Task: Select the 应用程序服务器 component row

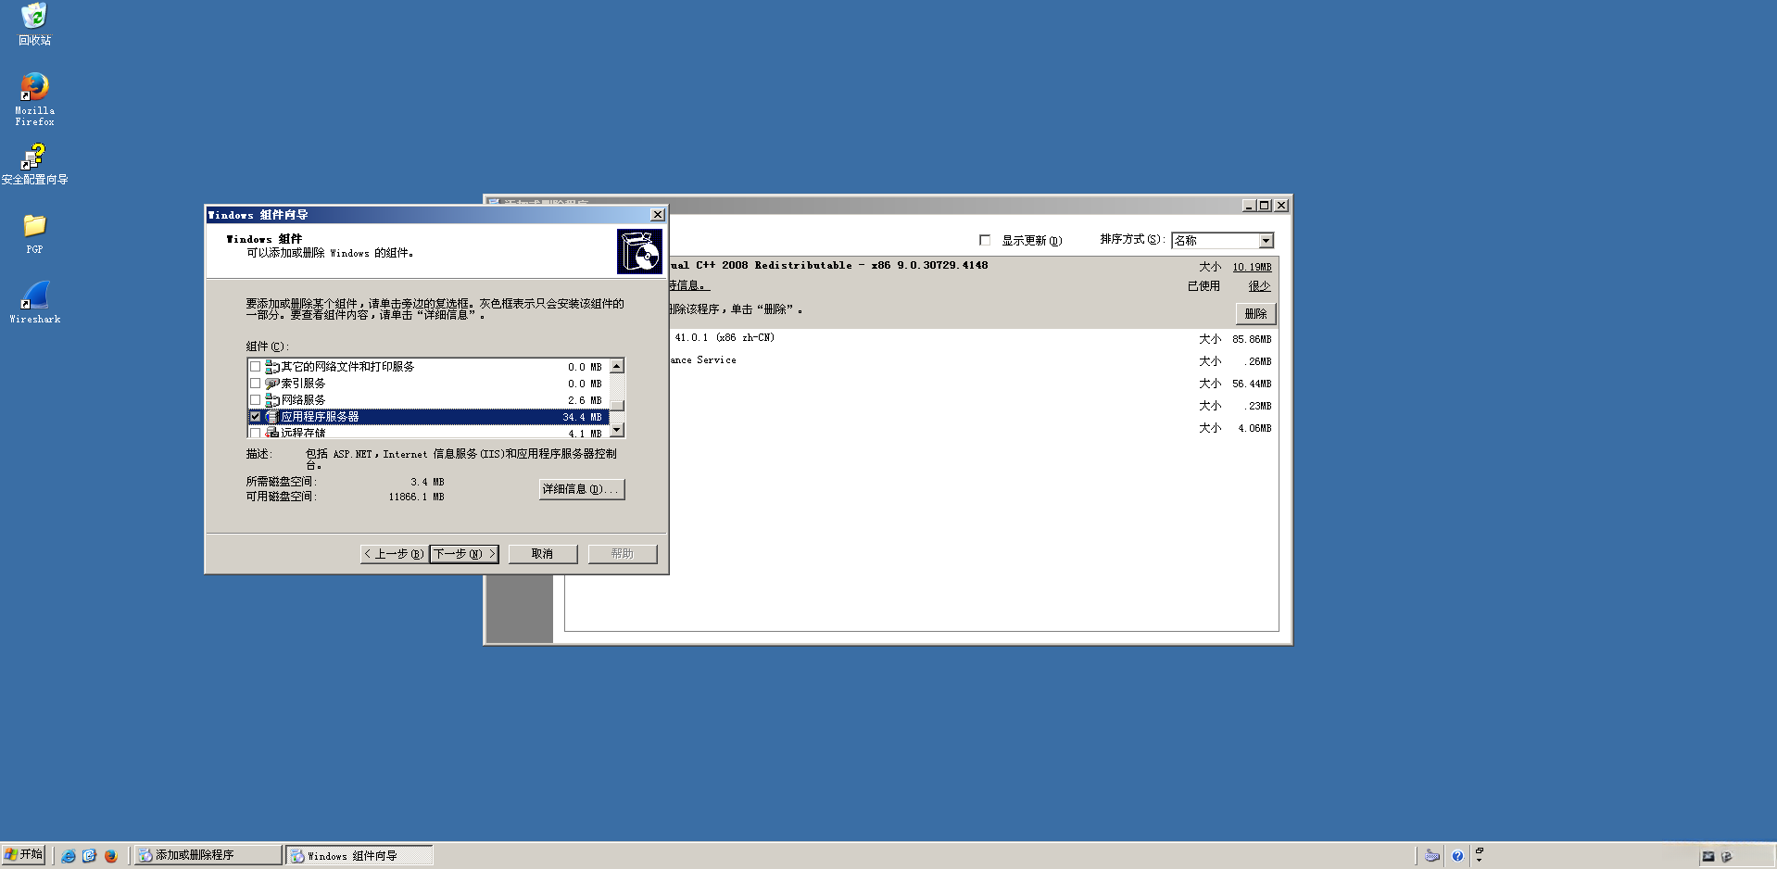Action: (429, 417)
